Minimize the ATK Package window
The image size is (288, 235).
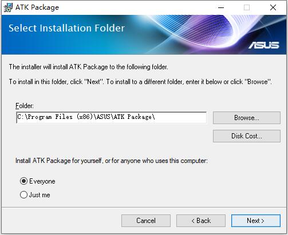(221, 7)
